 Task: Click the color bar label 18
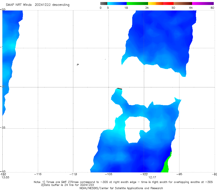tap(126, 8)
